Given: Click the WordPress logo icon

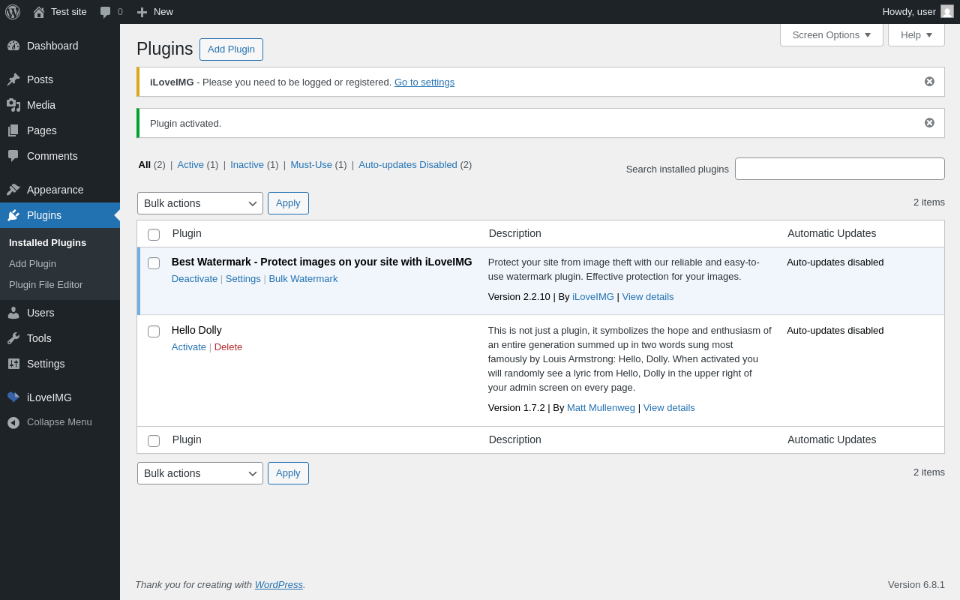Looking at the screenshot, I should 13,12.
